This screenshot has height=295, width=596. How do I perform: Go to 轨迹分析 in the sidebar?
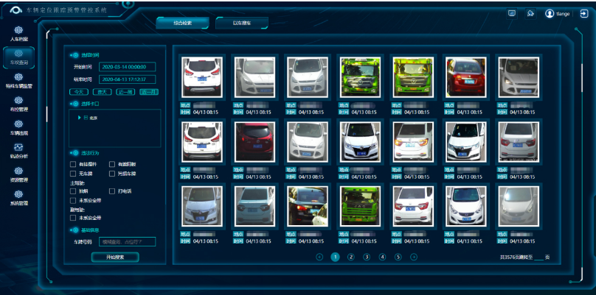[x=18, y=152]
